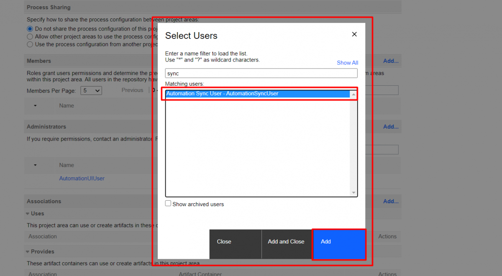Screen dimensions: 502x276
Task: Open the Members Per Page dropdown
Action: [x=91, y=90]
